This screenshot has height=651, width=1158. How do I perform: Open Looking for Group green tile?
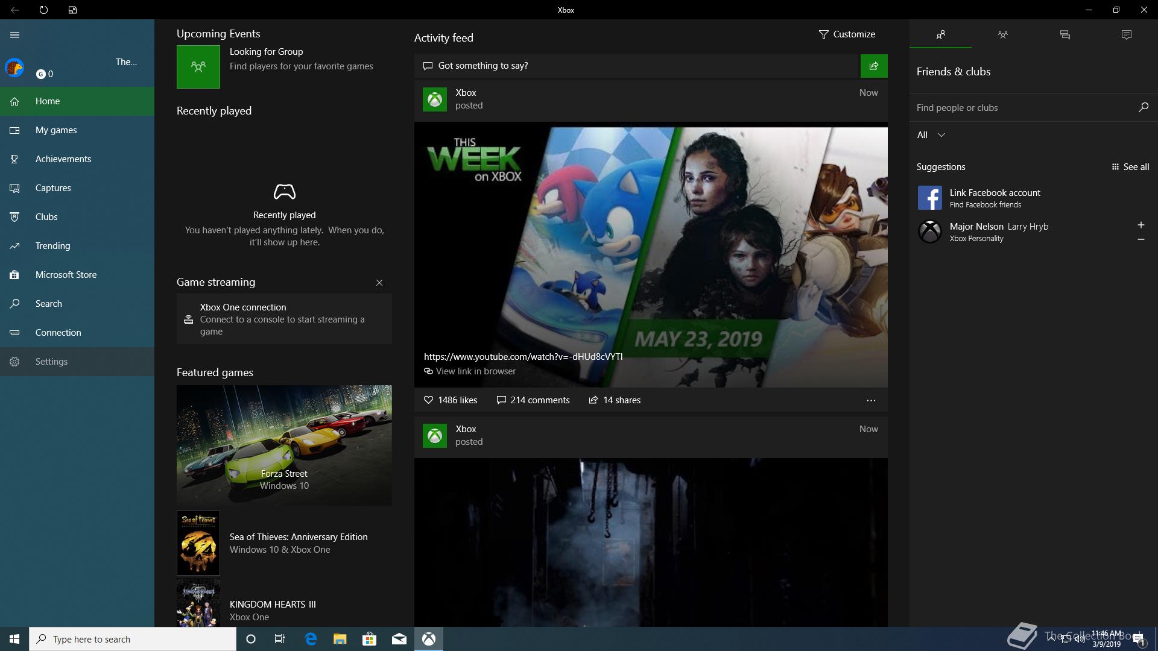(x=198, y=67)
